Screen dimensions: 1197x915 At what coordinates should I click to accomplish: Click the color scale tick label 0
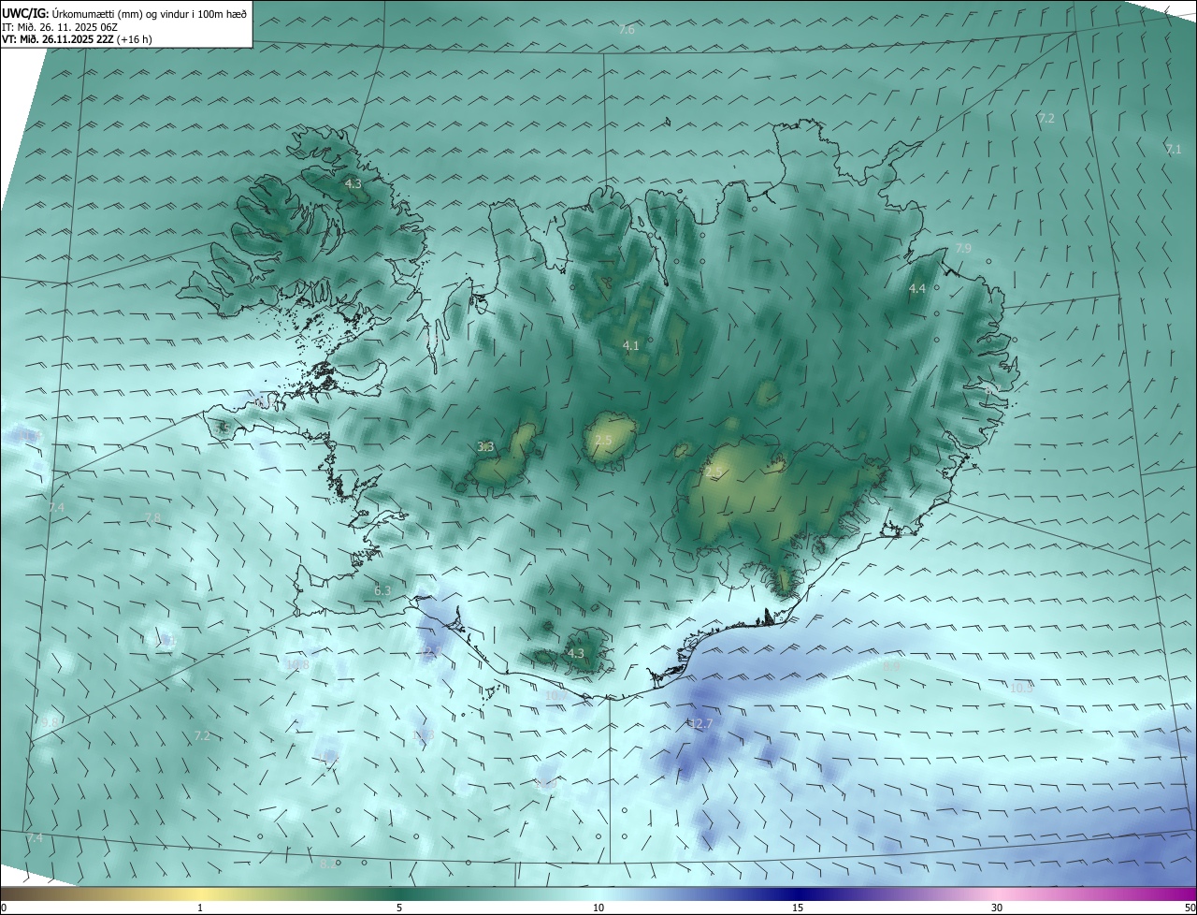4,908
